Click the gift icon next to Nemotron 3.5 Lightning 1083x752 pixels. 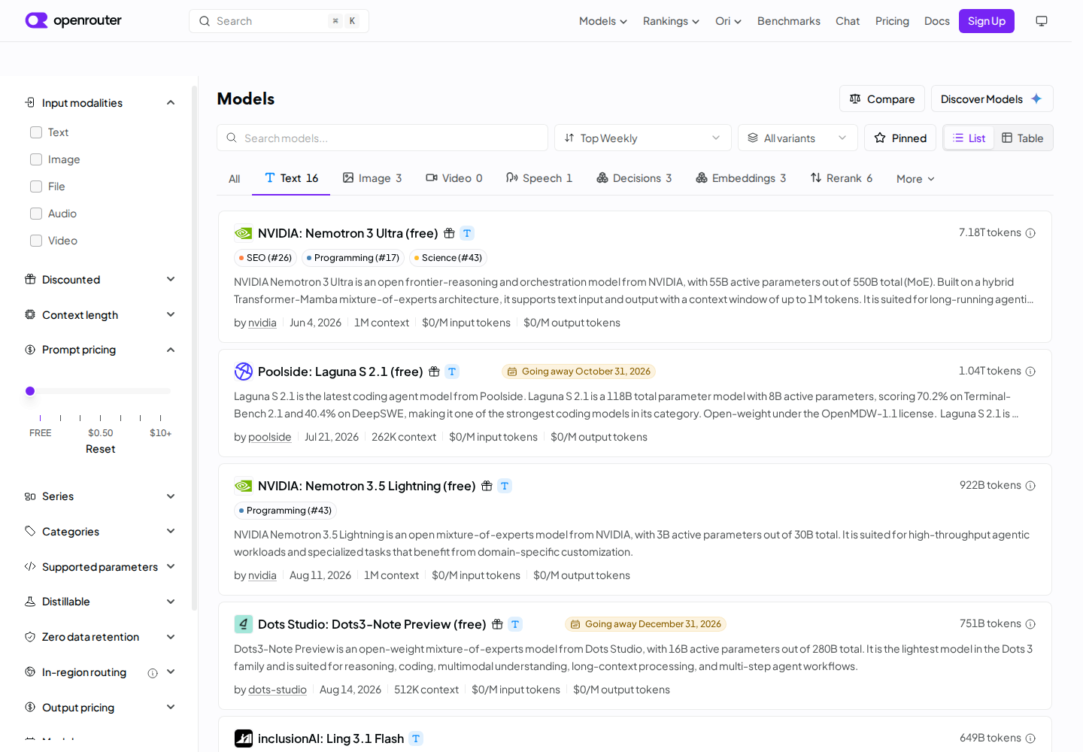click(487, 486)
